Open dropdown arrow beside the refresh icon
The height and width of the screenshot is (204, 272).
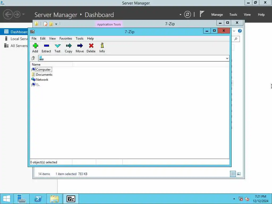click(180, 14)
